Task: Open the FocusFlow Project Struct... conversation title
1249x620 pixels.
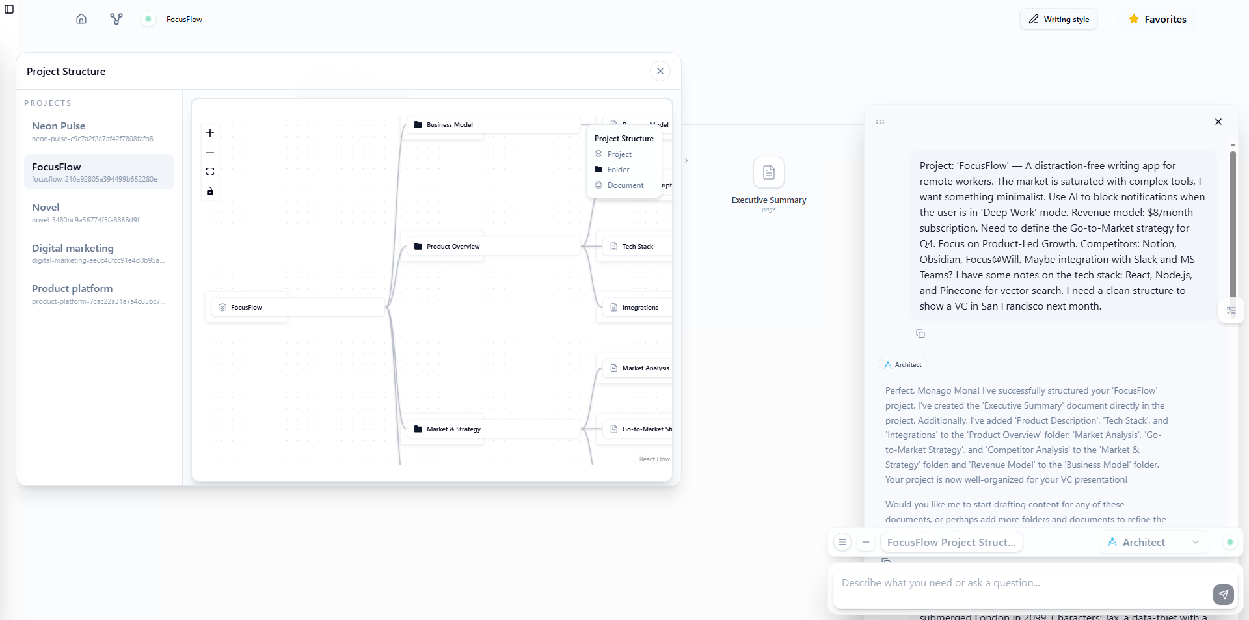Action: 951,543
